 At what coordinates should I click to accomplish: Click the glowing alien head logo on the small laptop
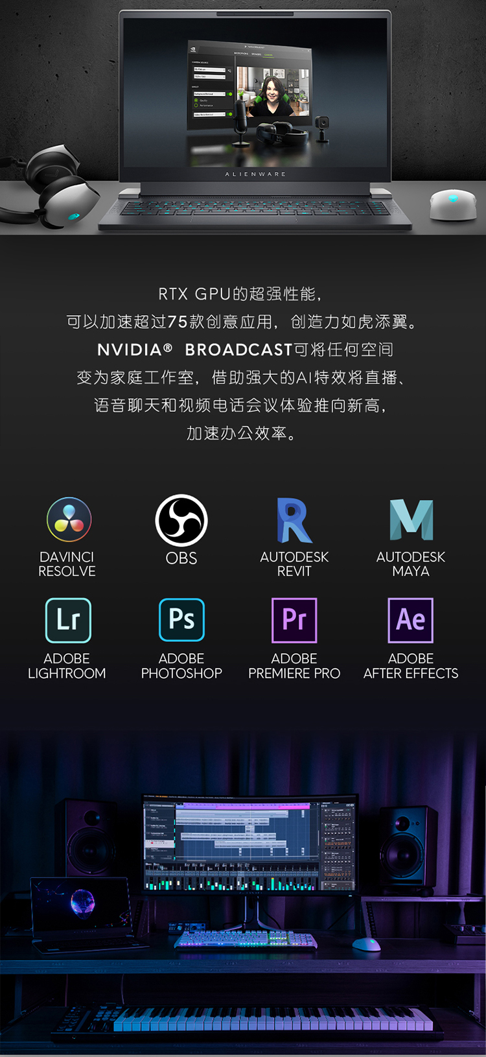click(x=83, y=903)
